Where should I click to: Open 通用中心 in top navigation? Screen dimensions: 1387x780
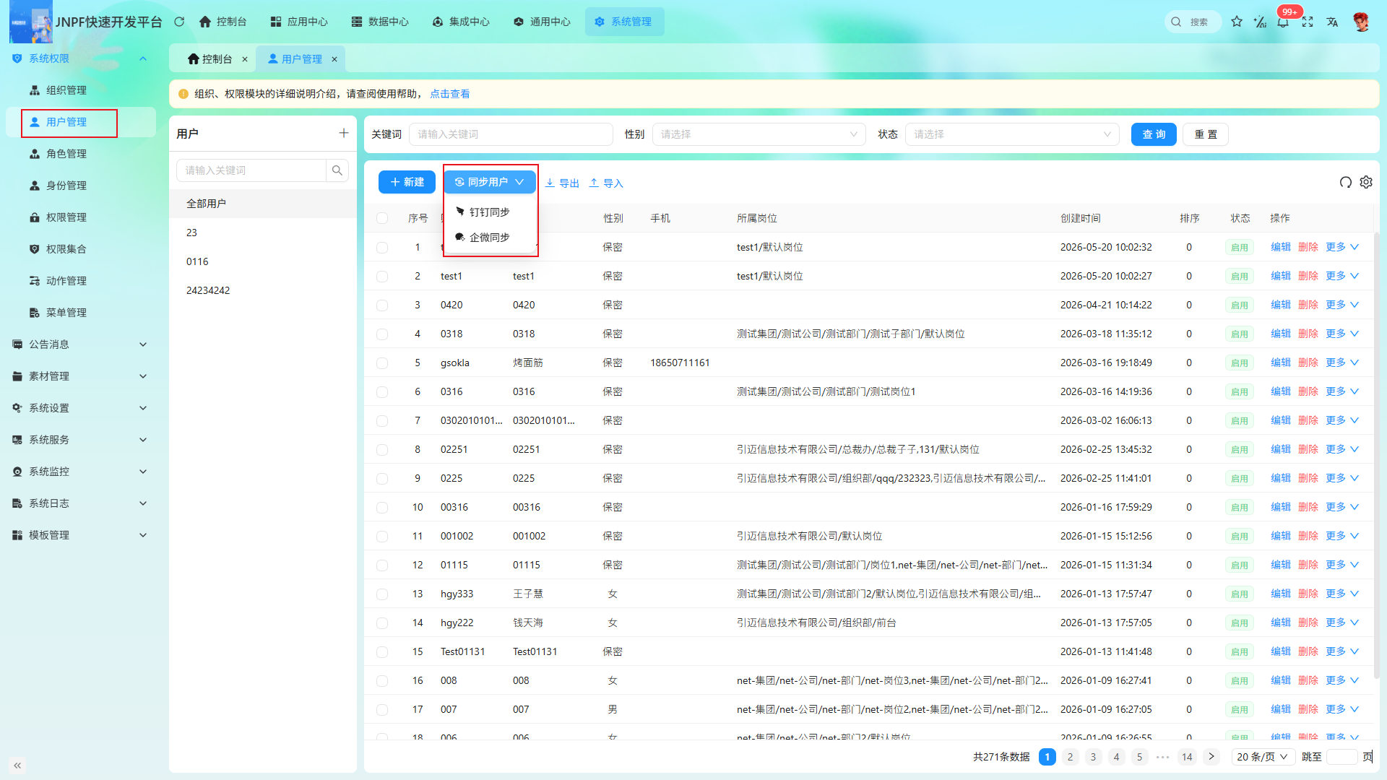pos(542,22)
